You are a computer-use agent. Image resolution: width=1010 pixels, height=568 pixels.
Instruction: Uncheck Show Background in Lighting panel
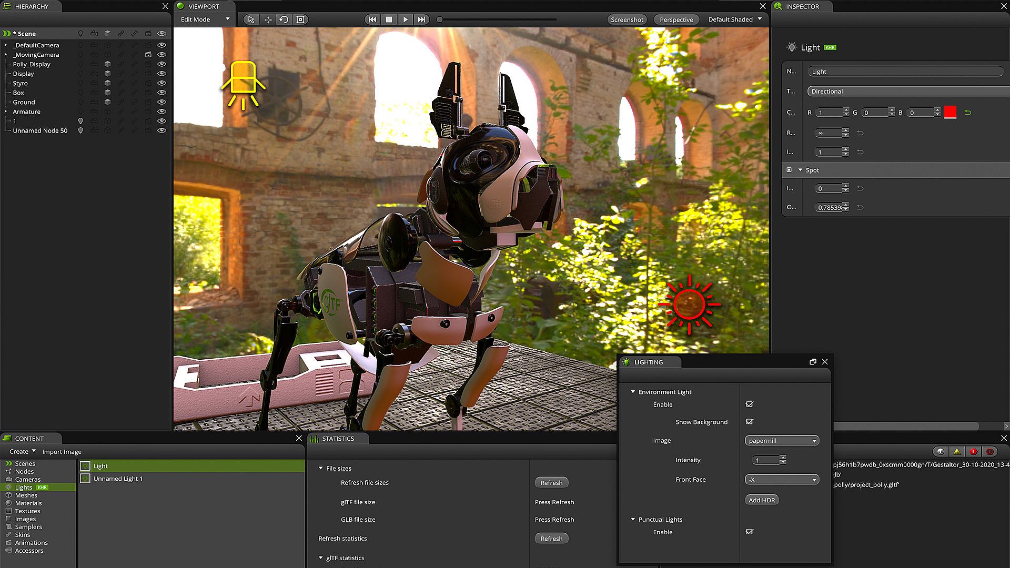click(x=750, y=422)
